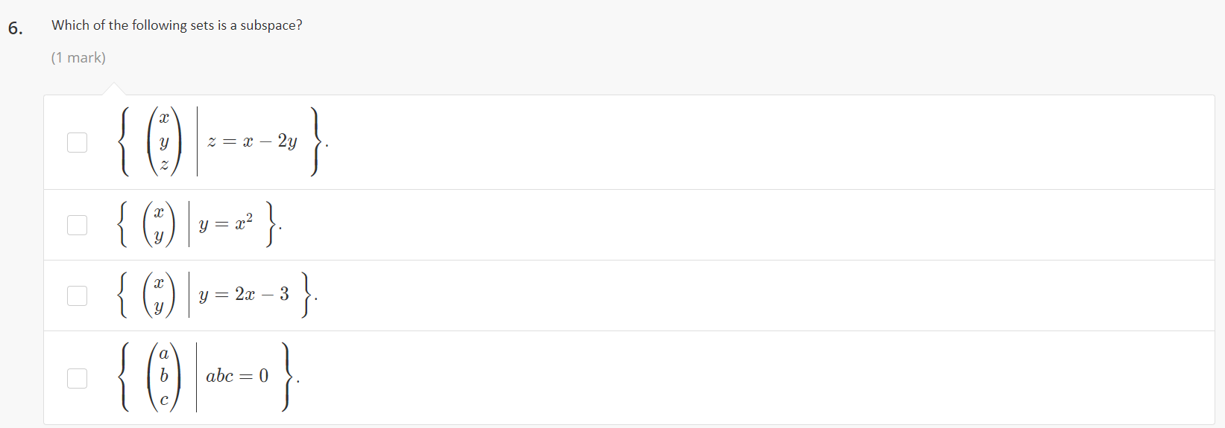Click the y = 2x − 3 condition text
Viewport: 1225px width, 428px height.
[244, 295]
